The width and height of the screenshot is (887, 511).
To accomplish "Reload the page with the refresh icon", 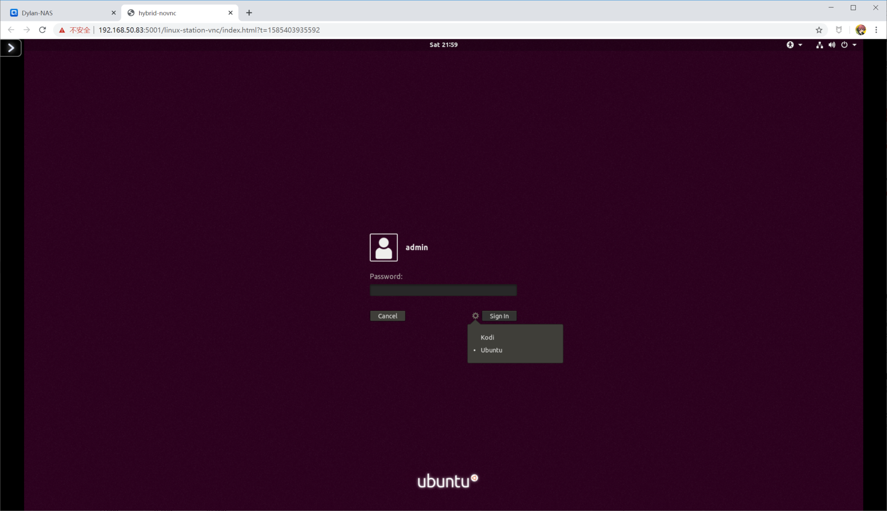I will pos(43,30).
